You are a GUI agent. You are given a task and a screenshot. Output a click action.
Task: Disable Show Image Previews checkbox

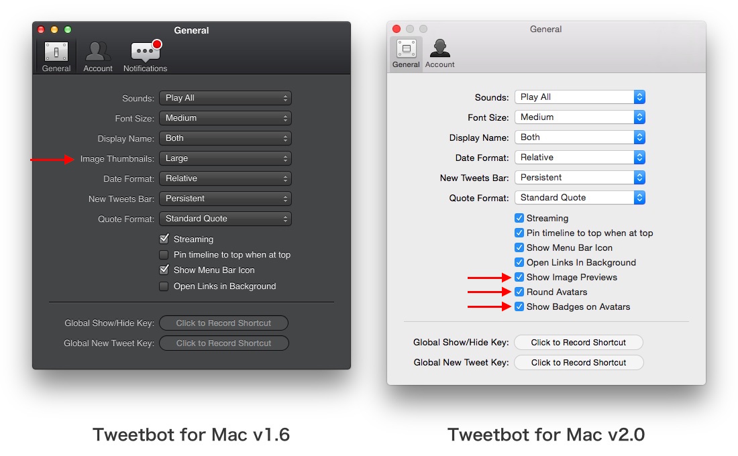(x=519, y=277)
